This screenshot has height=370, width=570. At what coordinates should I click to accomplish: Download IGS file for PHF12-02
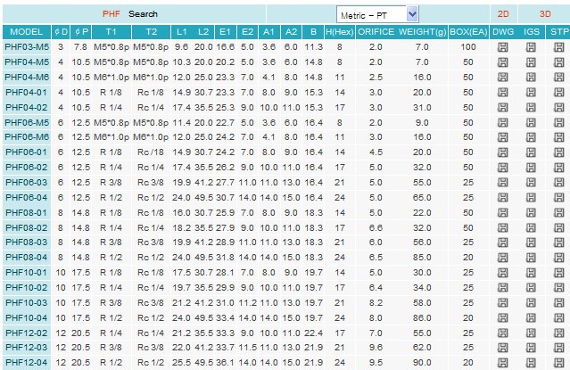tap(532, 333)
